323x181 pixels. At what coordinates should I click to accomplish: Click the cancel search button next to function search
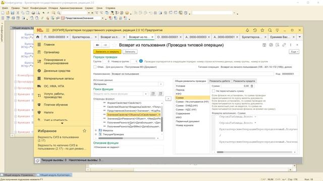pos(160,94)
